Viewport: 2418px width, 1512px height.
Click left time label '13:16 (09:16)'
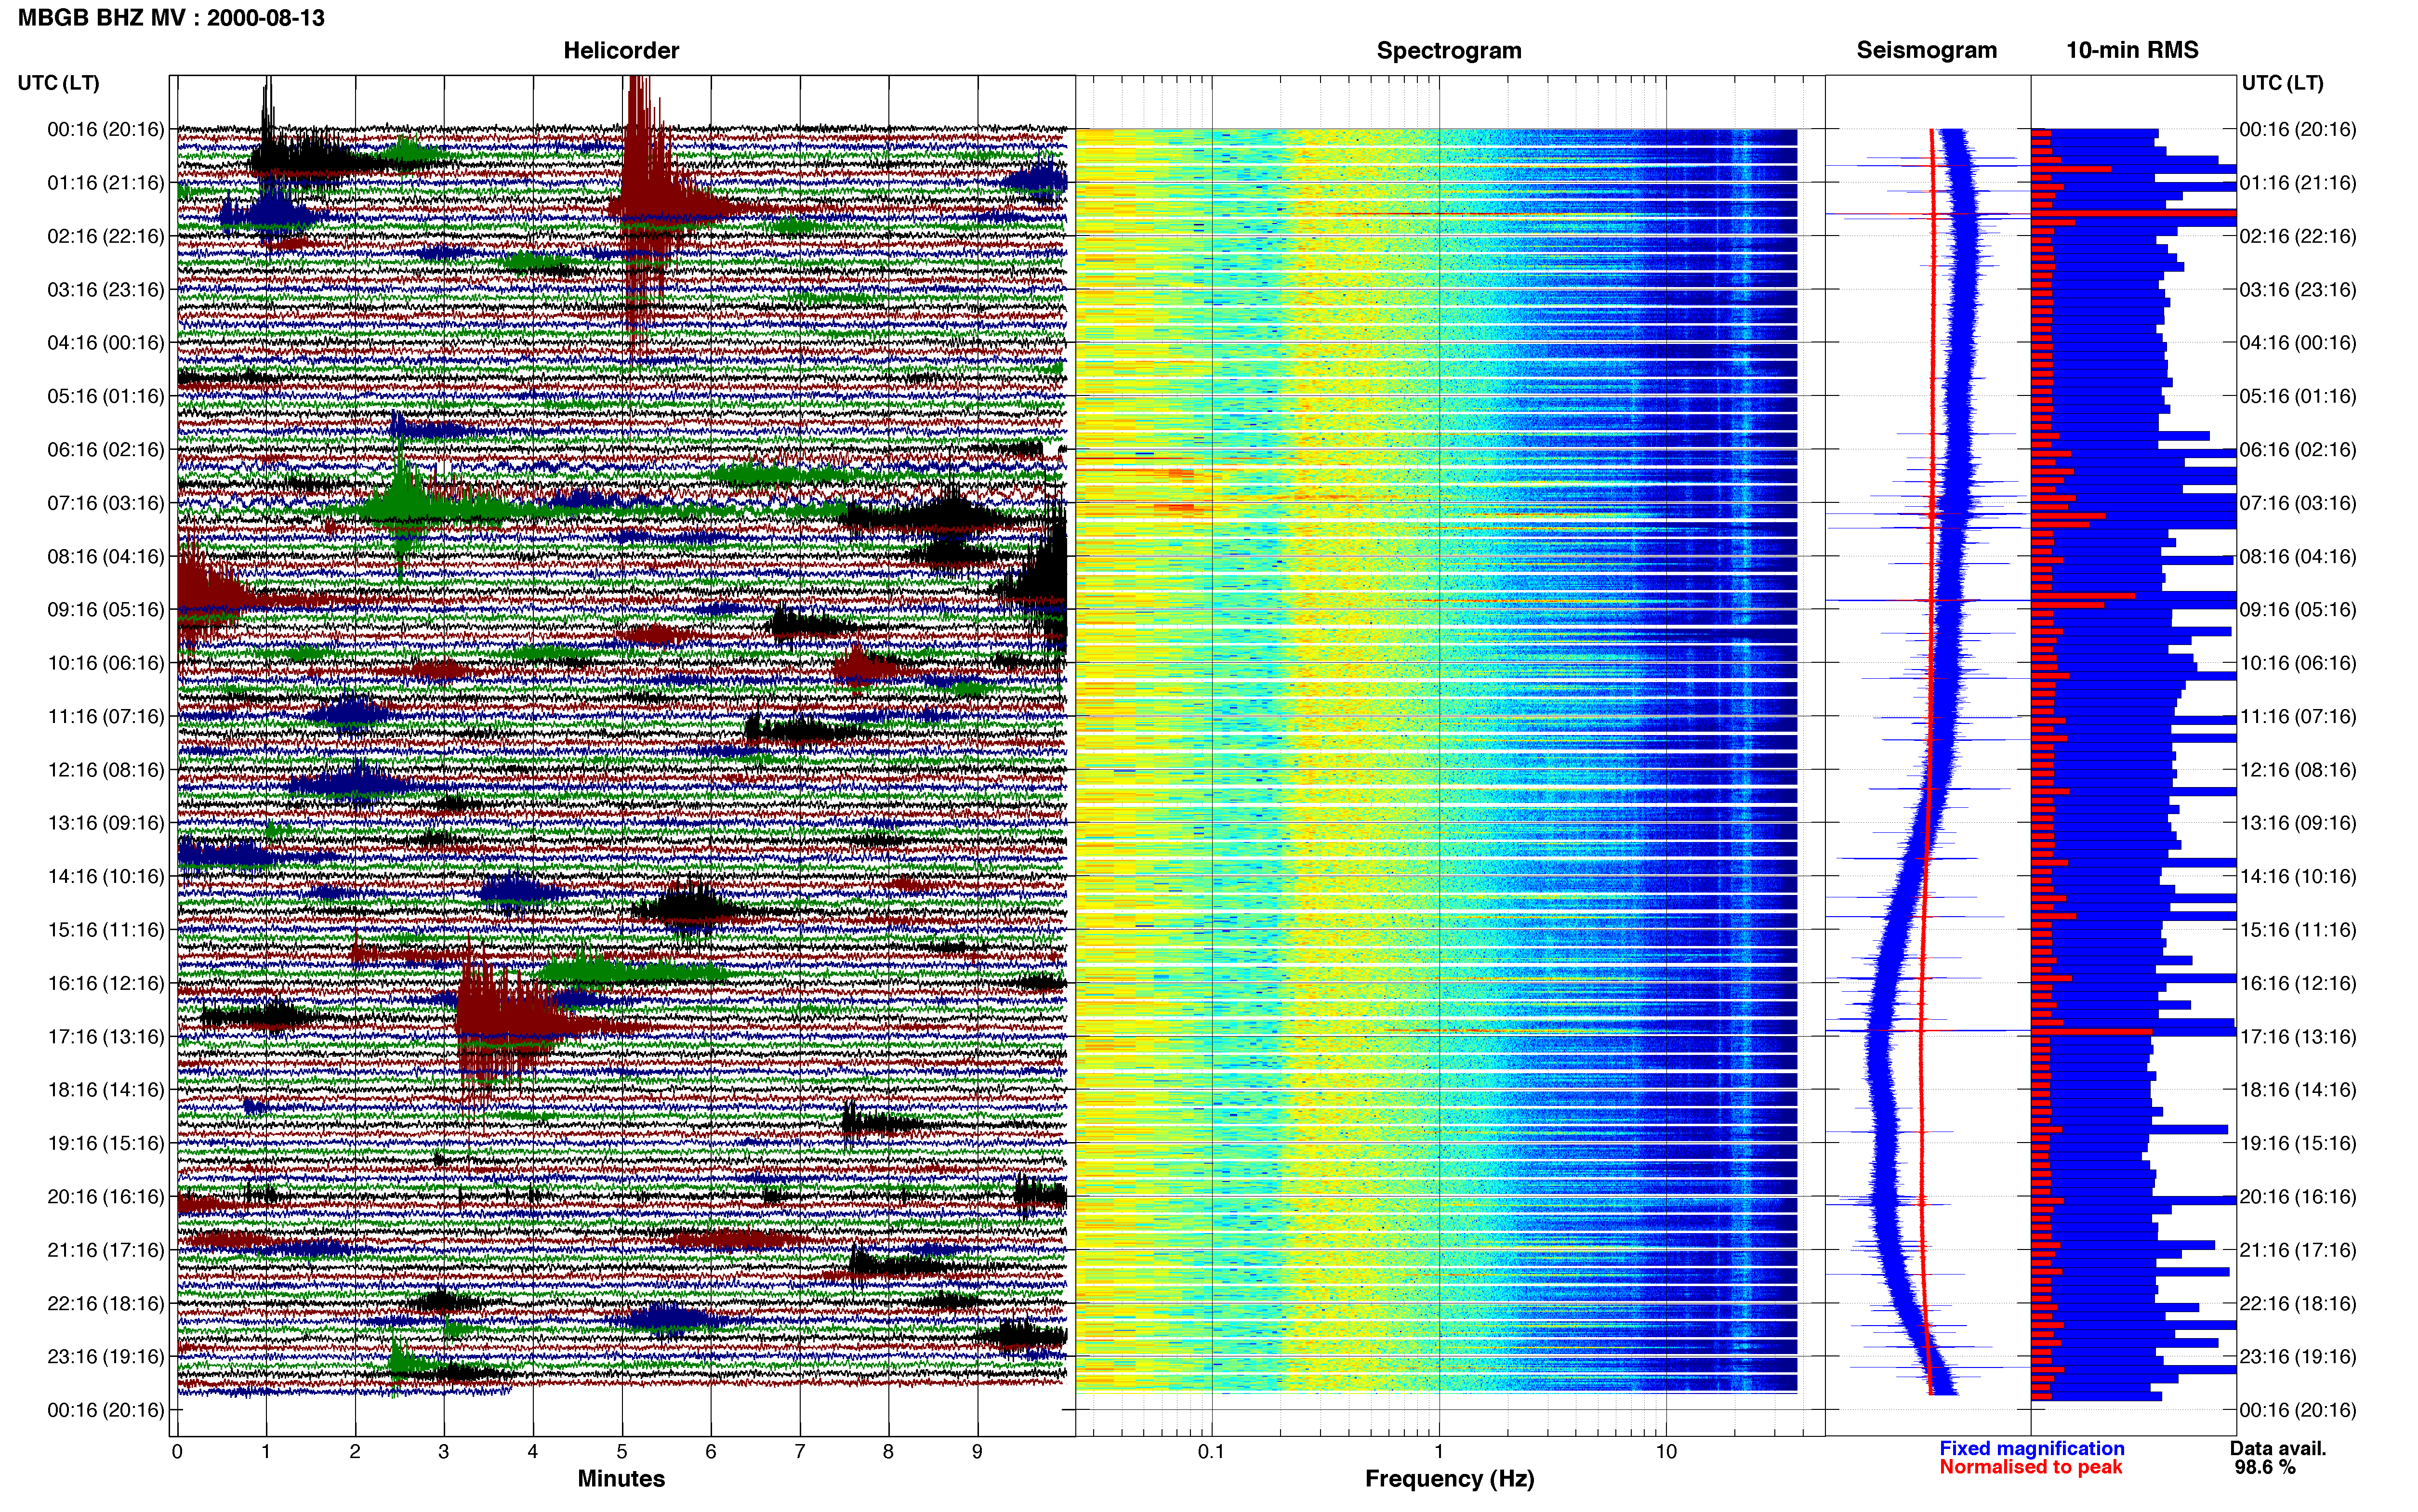coord(106,823)
